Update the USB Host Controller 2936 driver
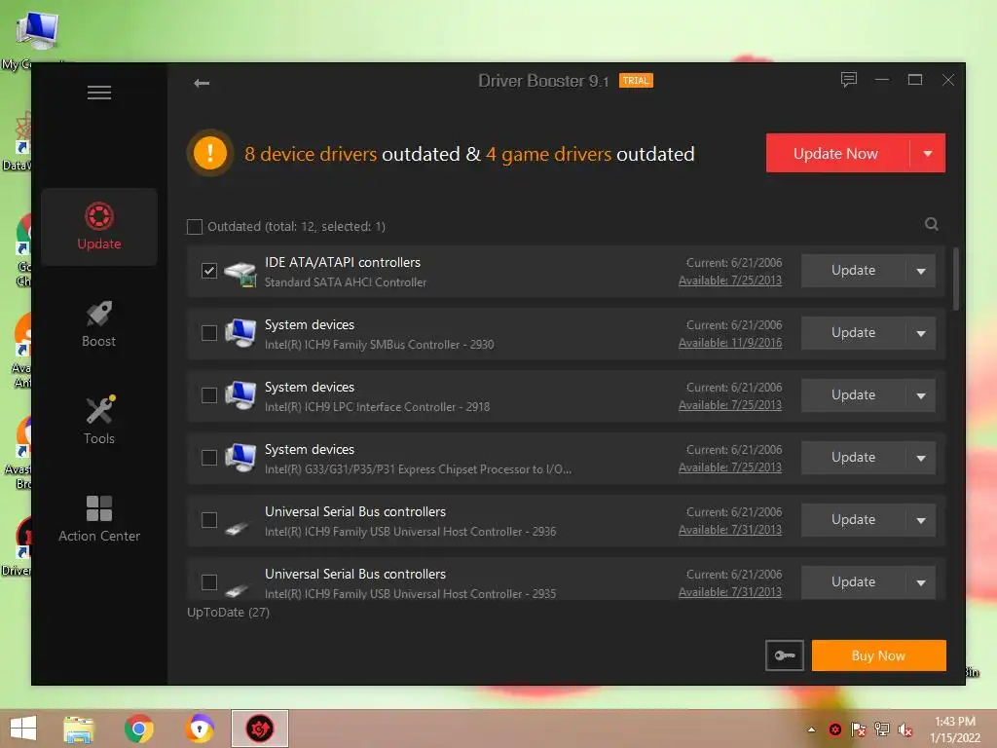 pos(853,520)
